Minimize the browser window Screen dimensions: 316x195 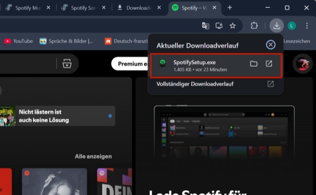coord(268,8)
